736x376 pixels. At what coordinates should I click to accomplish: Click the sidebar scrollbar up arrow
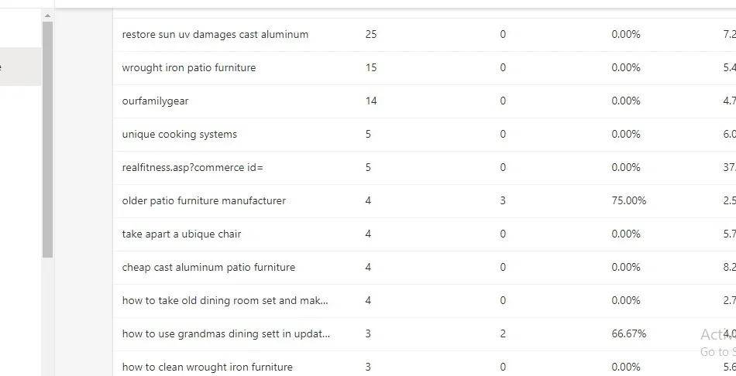point(47,15)
